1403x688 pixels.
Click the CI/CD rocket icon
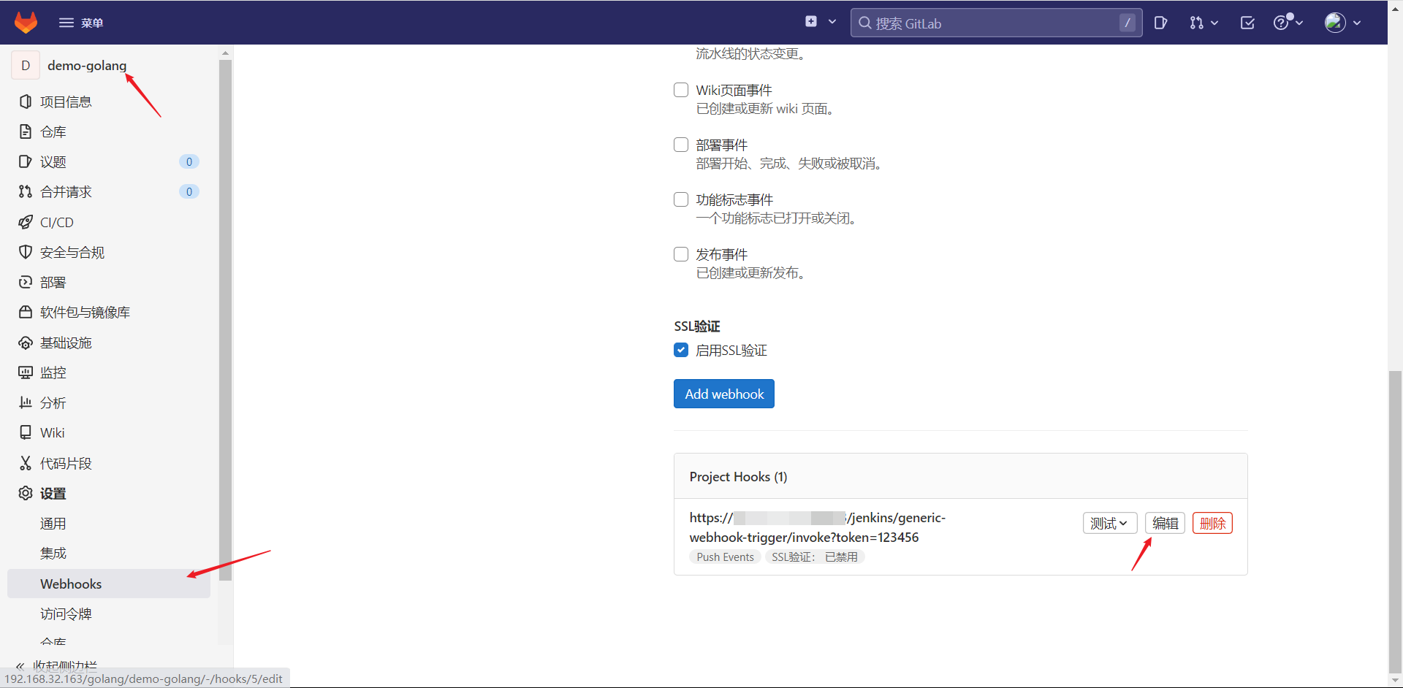click(26, 222)
